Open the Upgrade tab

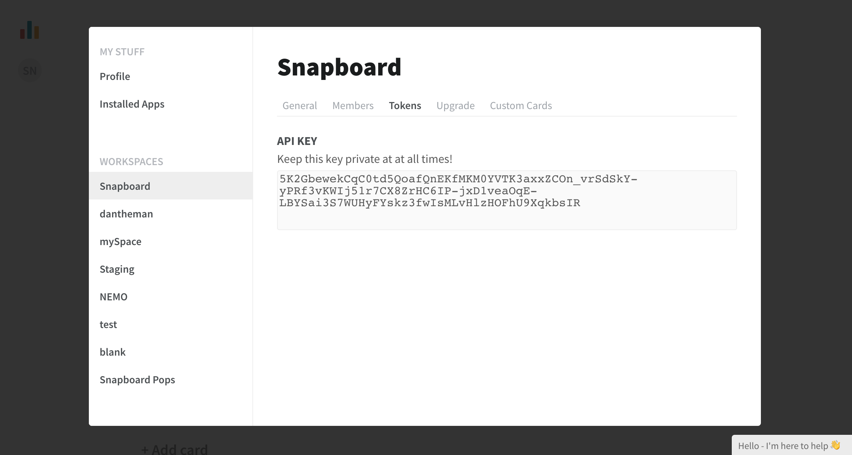point(455,105)
